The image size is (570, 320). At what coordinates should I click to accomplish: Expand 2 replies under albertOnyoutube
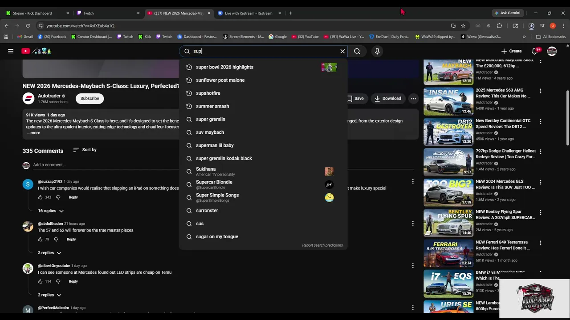[49, 295]
